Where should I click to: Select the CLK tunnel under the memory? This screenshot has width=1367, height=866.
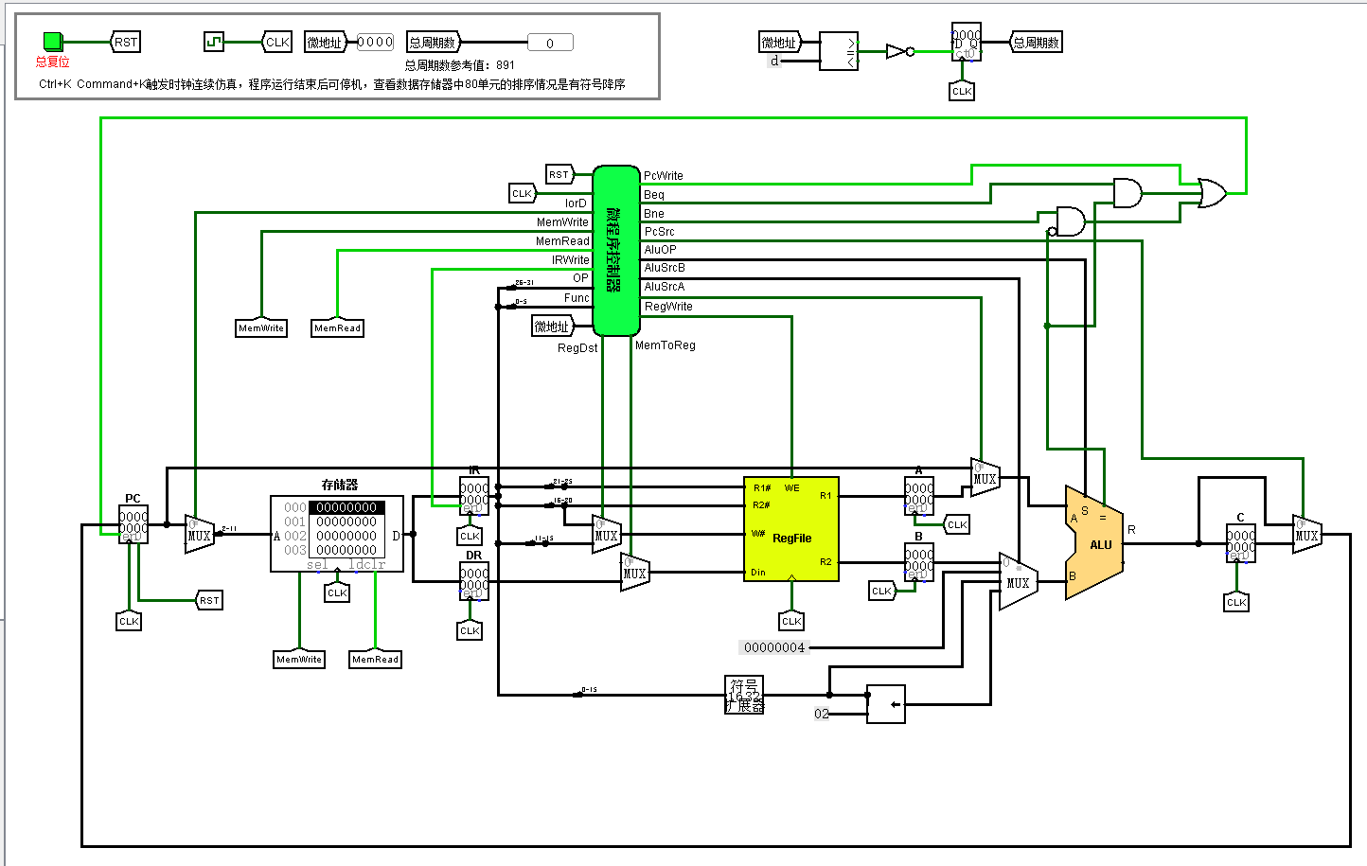coord(337,592)
